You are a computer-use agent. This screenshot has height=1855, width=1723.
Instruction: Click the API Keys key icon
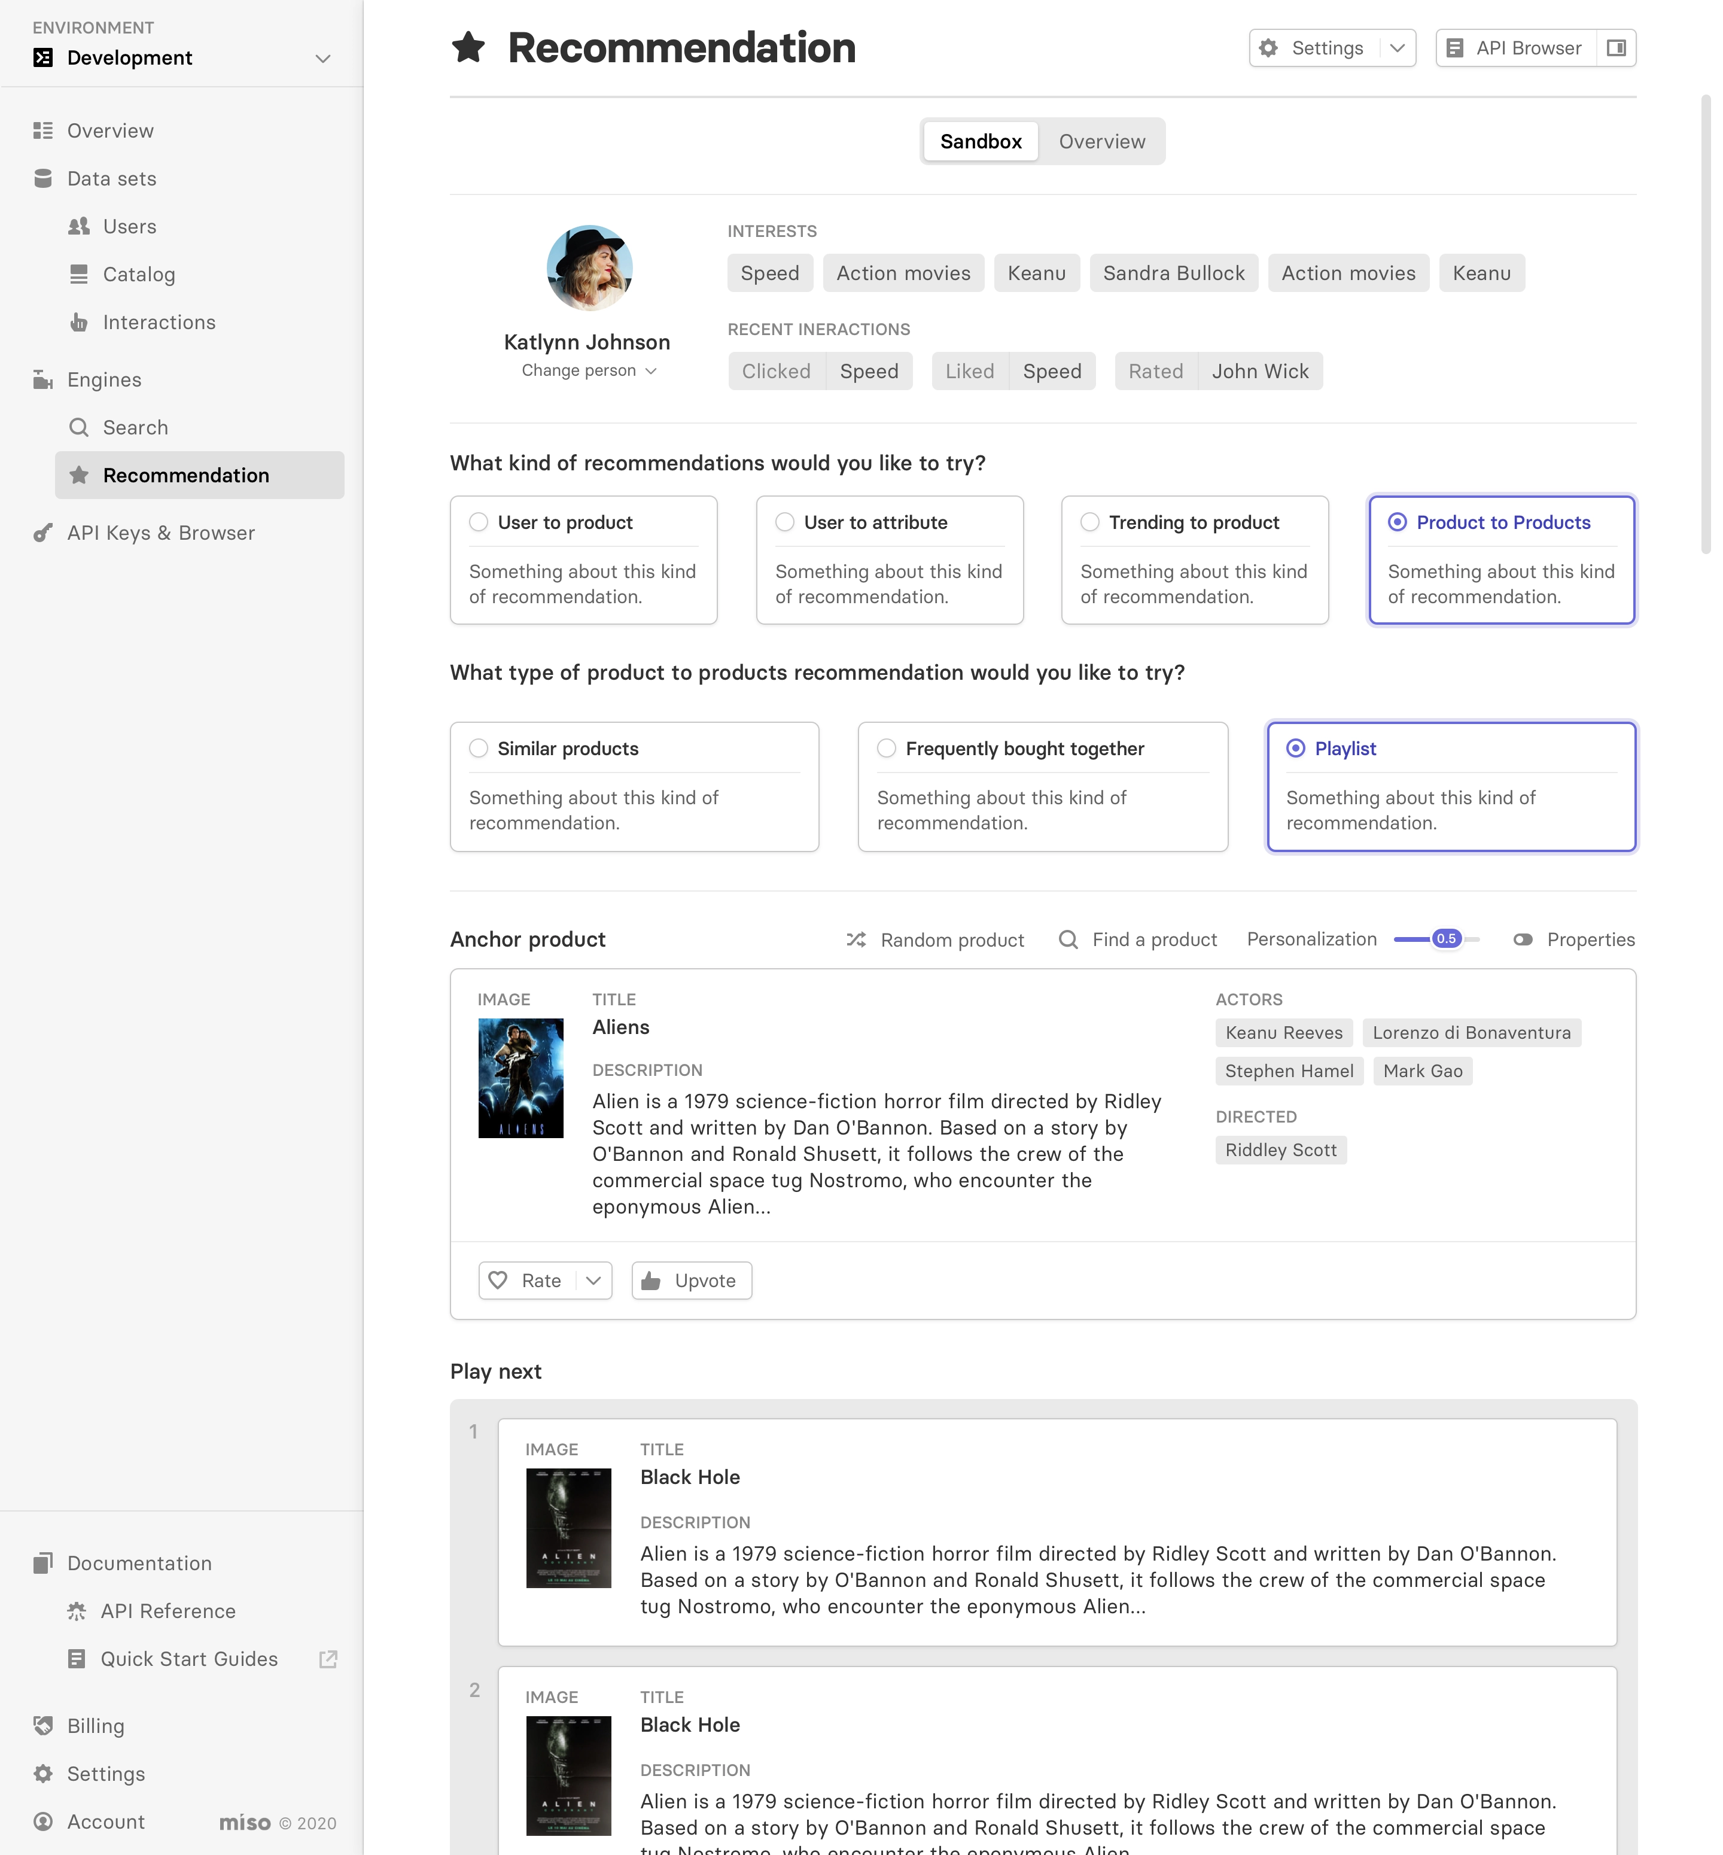click(x=43, y=533)
